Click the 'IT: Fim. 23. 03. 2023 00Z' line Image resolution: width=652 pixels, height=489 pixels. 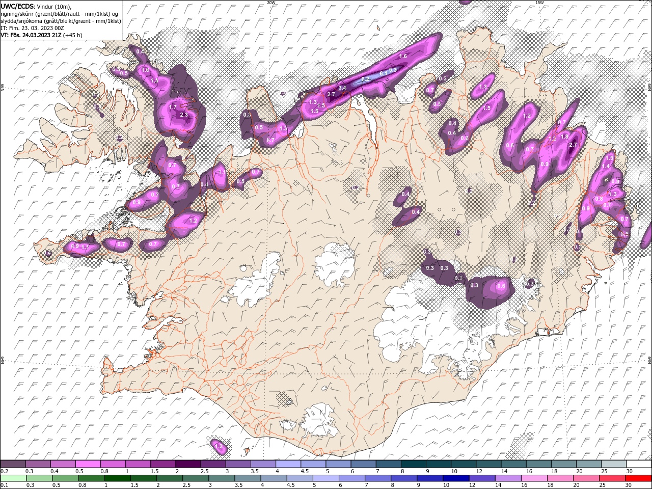(32, 28)
